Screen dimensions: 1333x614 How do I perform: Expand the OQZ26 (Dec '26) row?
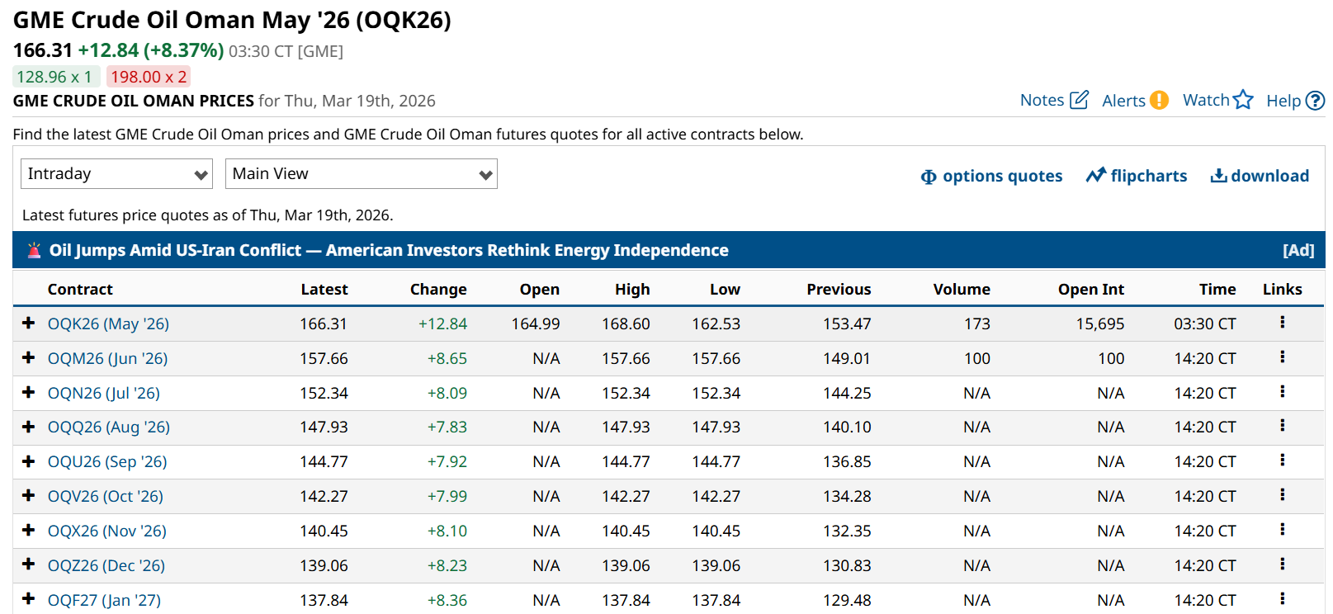click(x=29, y=564)
